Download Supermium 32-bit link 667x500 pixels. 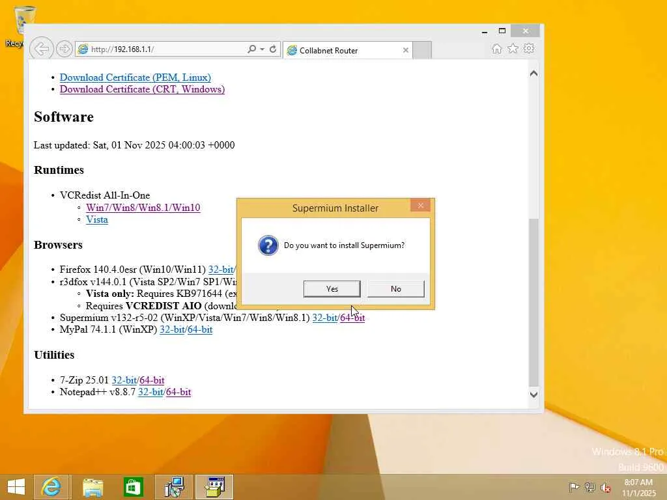tap(324, 318)
